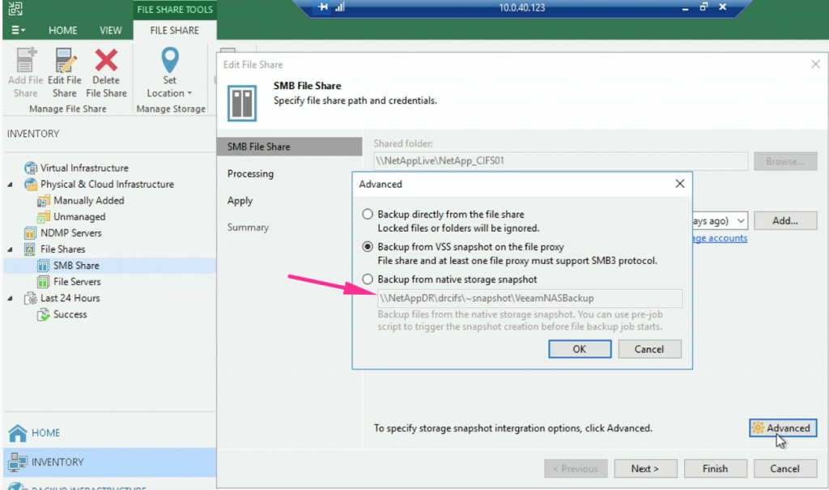Select NDMP Servers in inventory tree
The image size is (829, 490).
click(71, 233)
